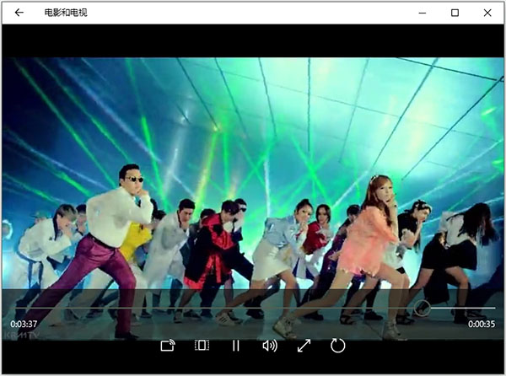Click remaining time 0:00:35
Viewport: 506px width, 376px height.
point(482,324)
